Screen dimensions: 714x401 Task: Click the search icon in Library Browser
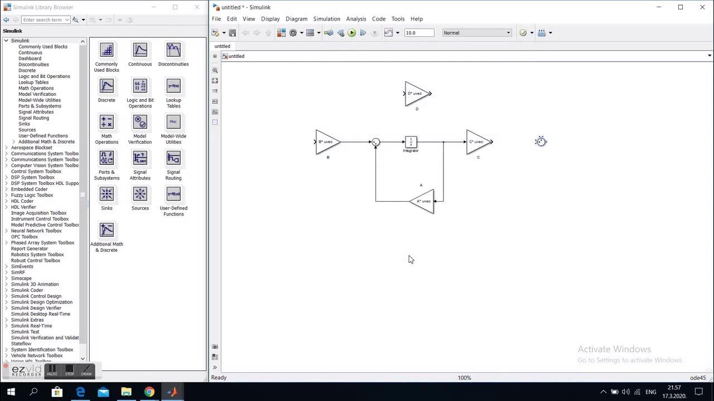click(75, 20)
